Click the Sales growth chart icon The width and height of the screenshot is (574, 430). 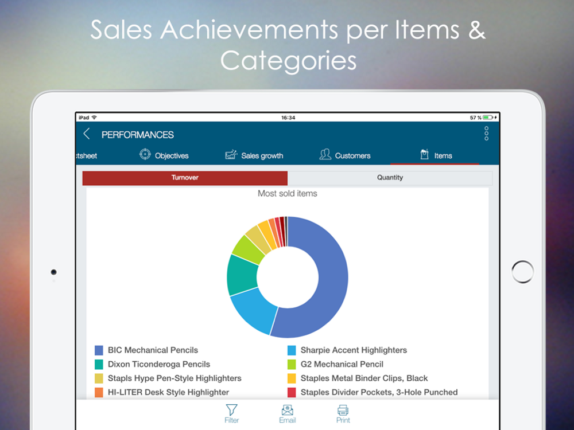pyautogui.click(x=231, y=155)
